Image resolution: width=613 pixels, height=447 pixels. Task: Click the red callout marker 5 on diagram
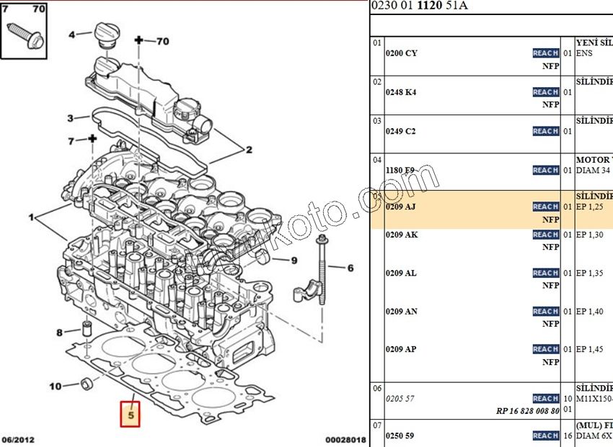[x=131, y=414]
